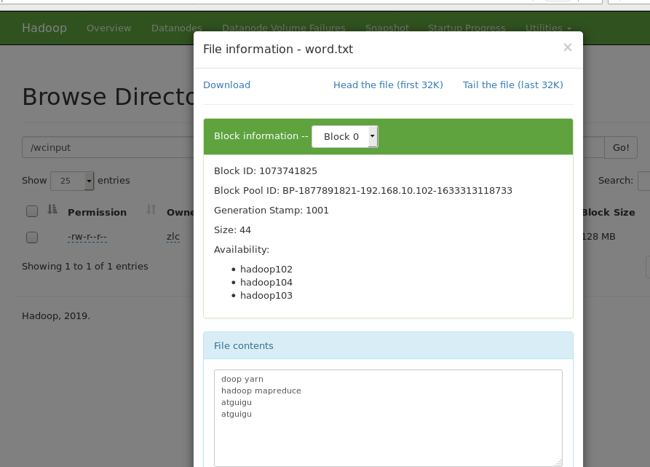Open the Datanodes tab
The width and height of the screenshot is (650, 467).
177,28
